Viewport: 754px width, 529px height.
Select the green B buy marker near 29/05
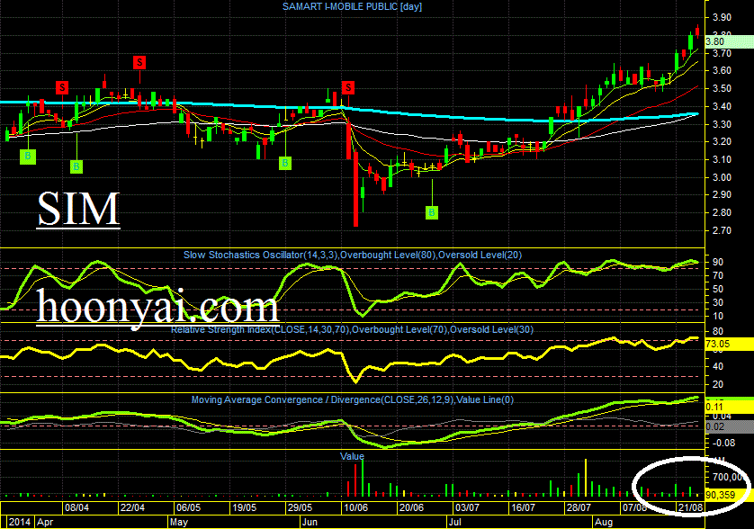click(x=285, y=163)
